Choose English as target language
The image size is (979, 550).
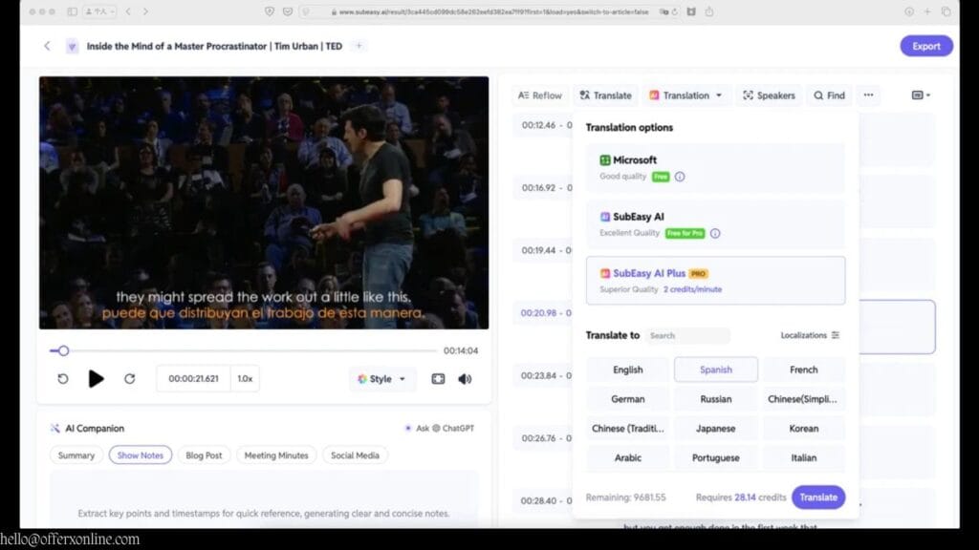pos(627,370)
